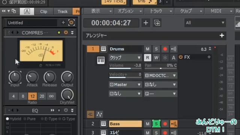Arm Drums track for recording
The height and width of the screenshot is (135, 240).
(x=165, y=49)
